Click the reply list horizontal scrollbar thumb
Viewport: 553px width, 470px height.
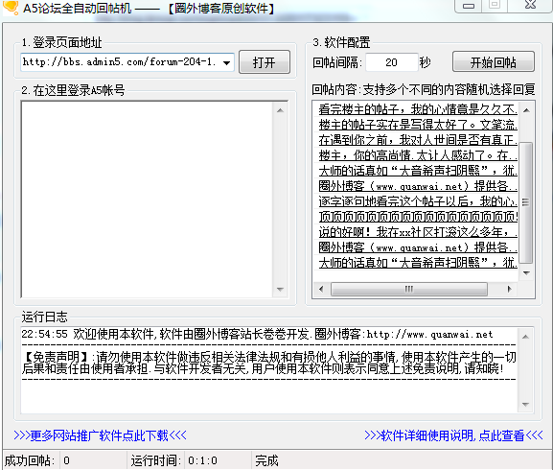coord(409,289)
